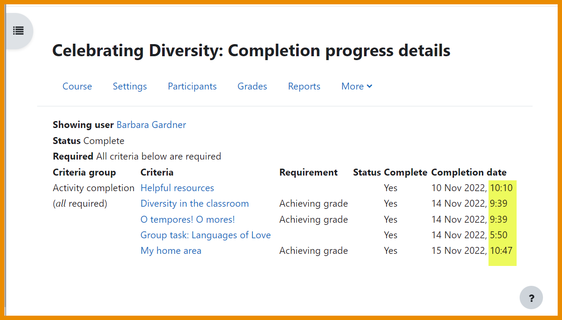Click the page title heading

(x=251, y=51)
